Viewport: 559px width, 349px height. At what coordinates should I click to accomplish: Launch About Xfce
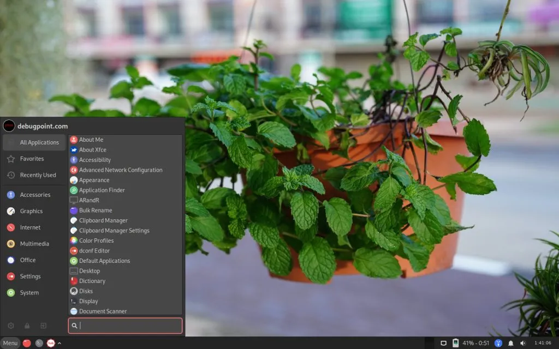(125, 149)
